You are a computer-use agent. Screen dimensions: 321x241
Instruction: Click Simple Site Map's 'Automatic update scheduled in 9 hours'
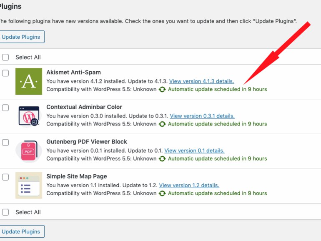(218, 193)
